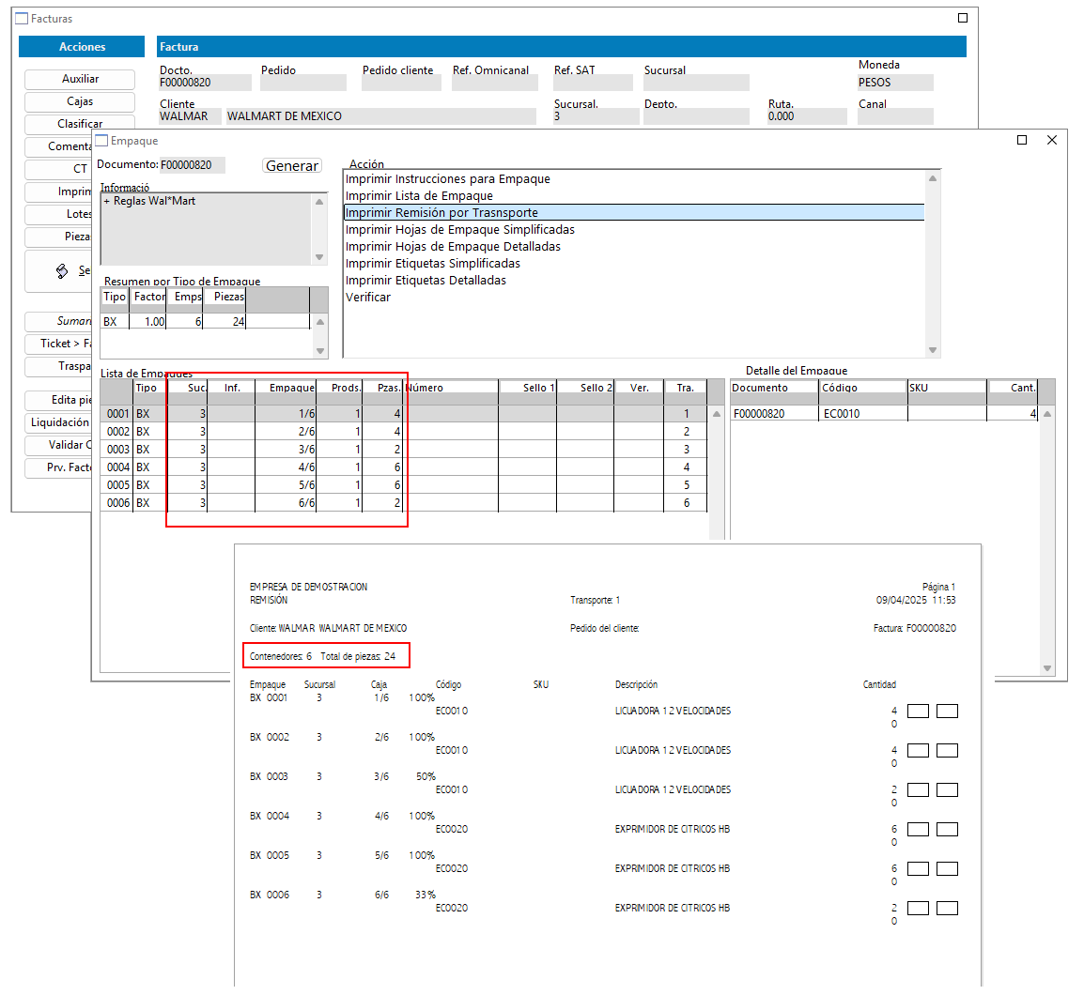
Task: Click the Docto. field in Facturas
Action: coord(205,83)
